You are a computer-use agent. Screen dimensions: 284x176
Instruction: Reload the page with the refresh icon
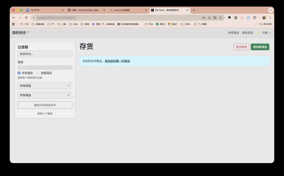coord(26,18)
